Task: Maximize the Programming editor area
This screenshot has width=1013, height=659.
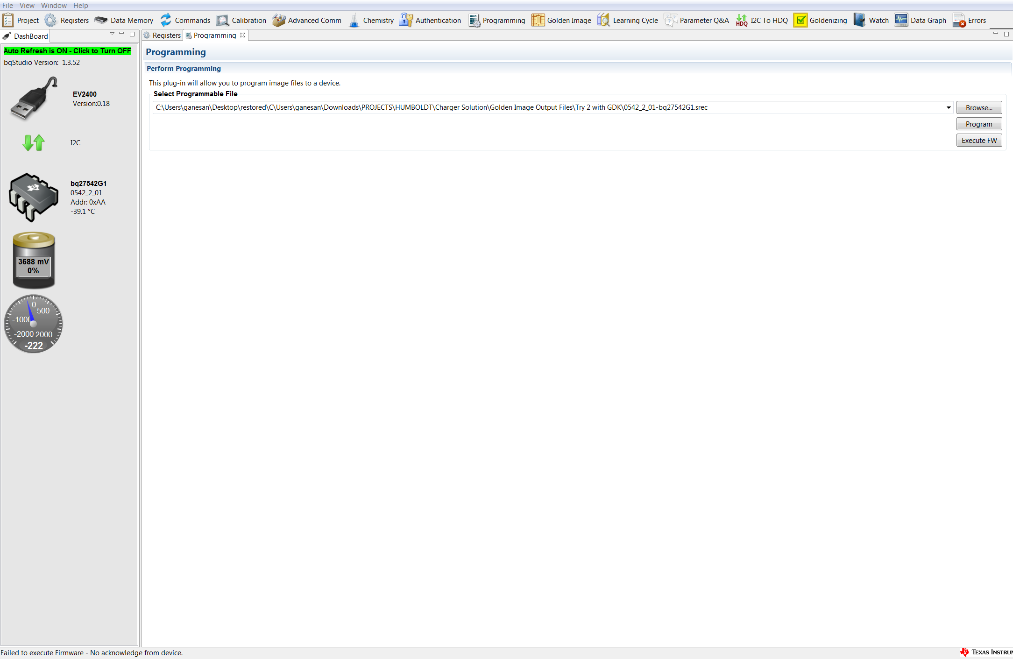Action: pyautogui.click(x=1006, y=34)
